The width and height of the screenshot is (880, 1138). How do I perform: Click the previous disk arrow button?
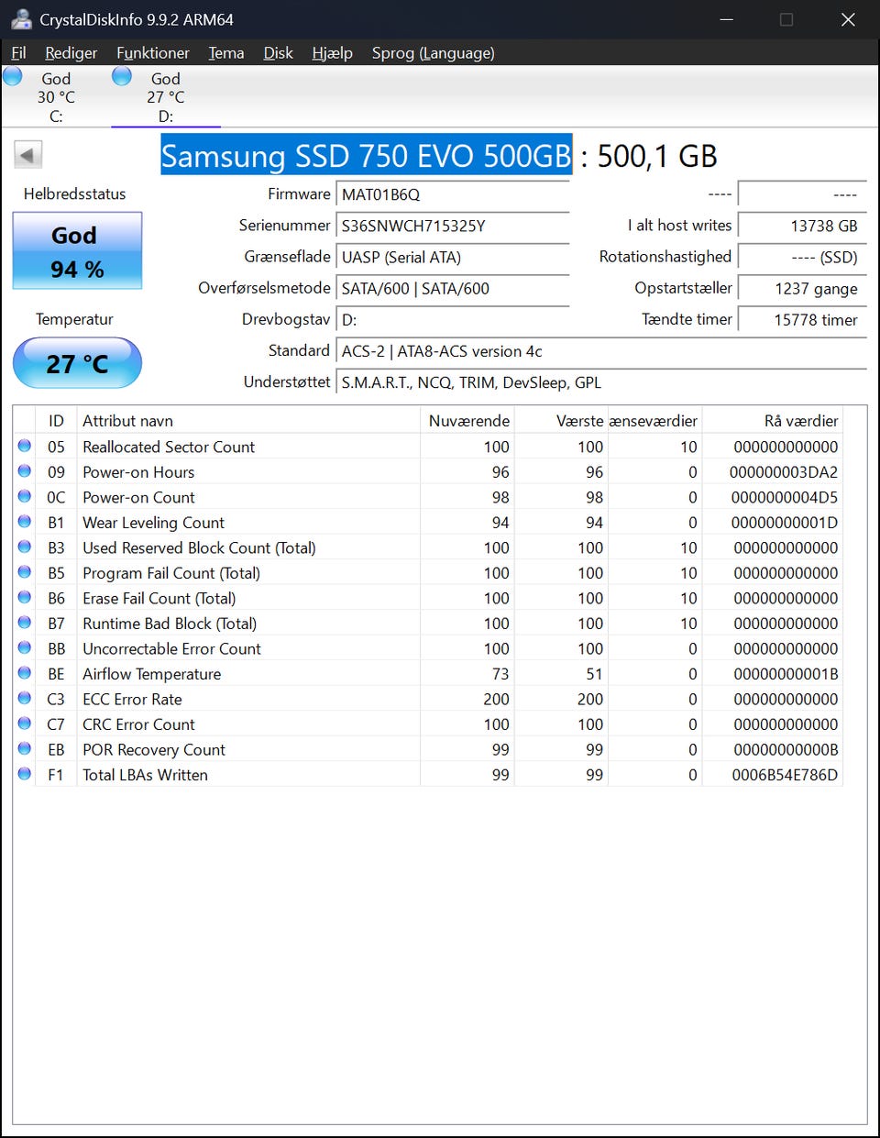click(28, 155)
